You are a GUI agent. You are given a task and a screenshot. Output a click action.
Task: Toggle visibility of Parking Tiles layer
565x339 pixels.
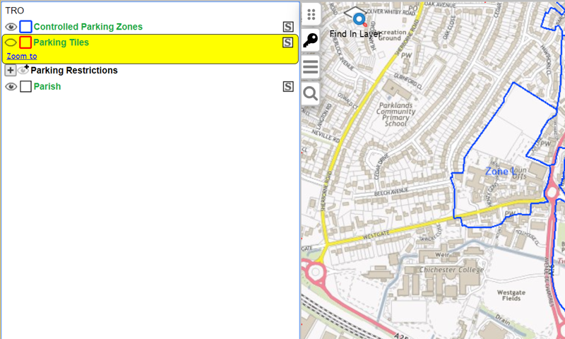pyautogui.click(x=11, y=42)
